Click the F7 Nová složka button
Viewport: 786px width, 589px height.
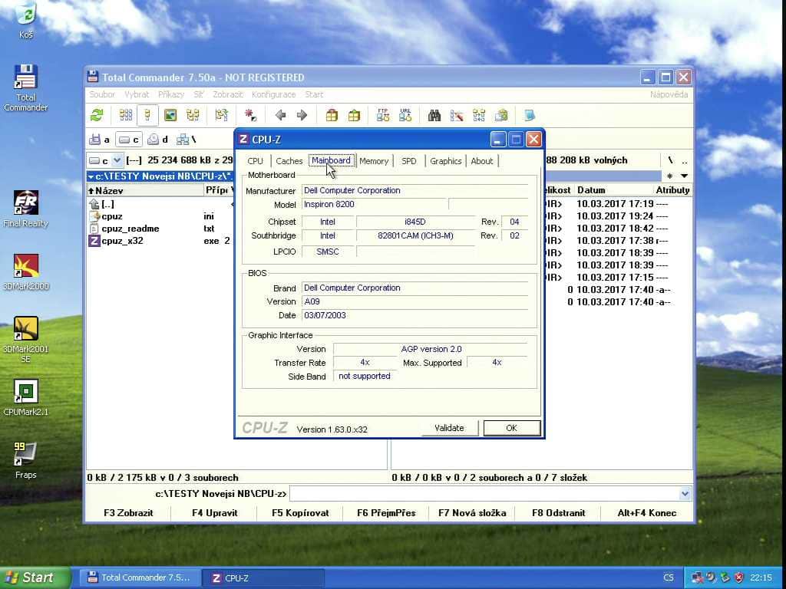pyautogui.click(x=472, y=513)
